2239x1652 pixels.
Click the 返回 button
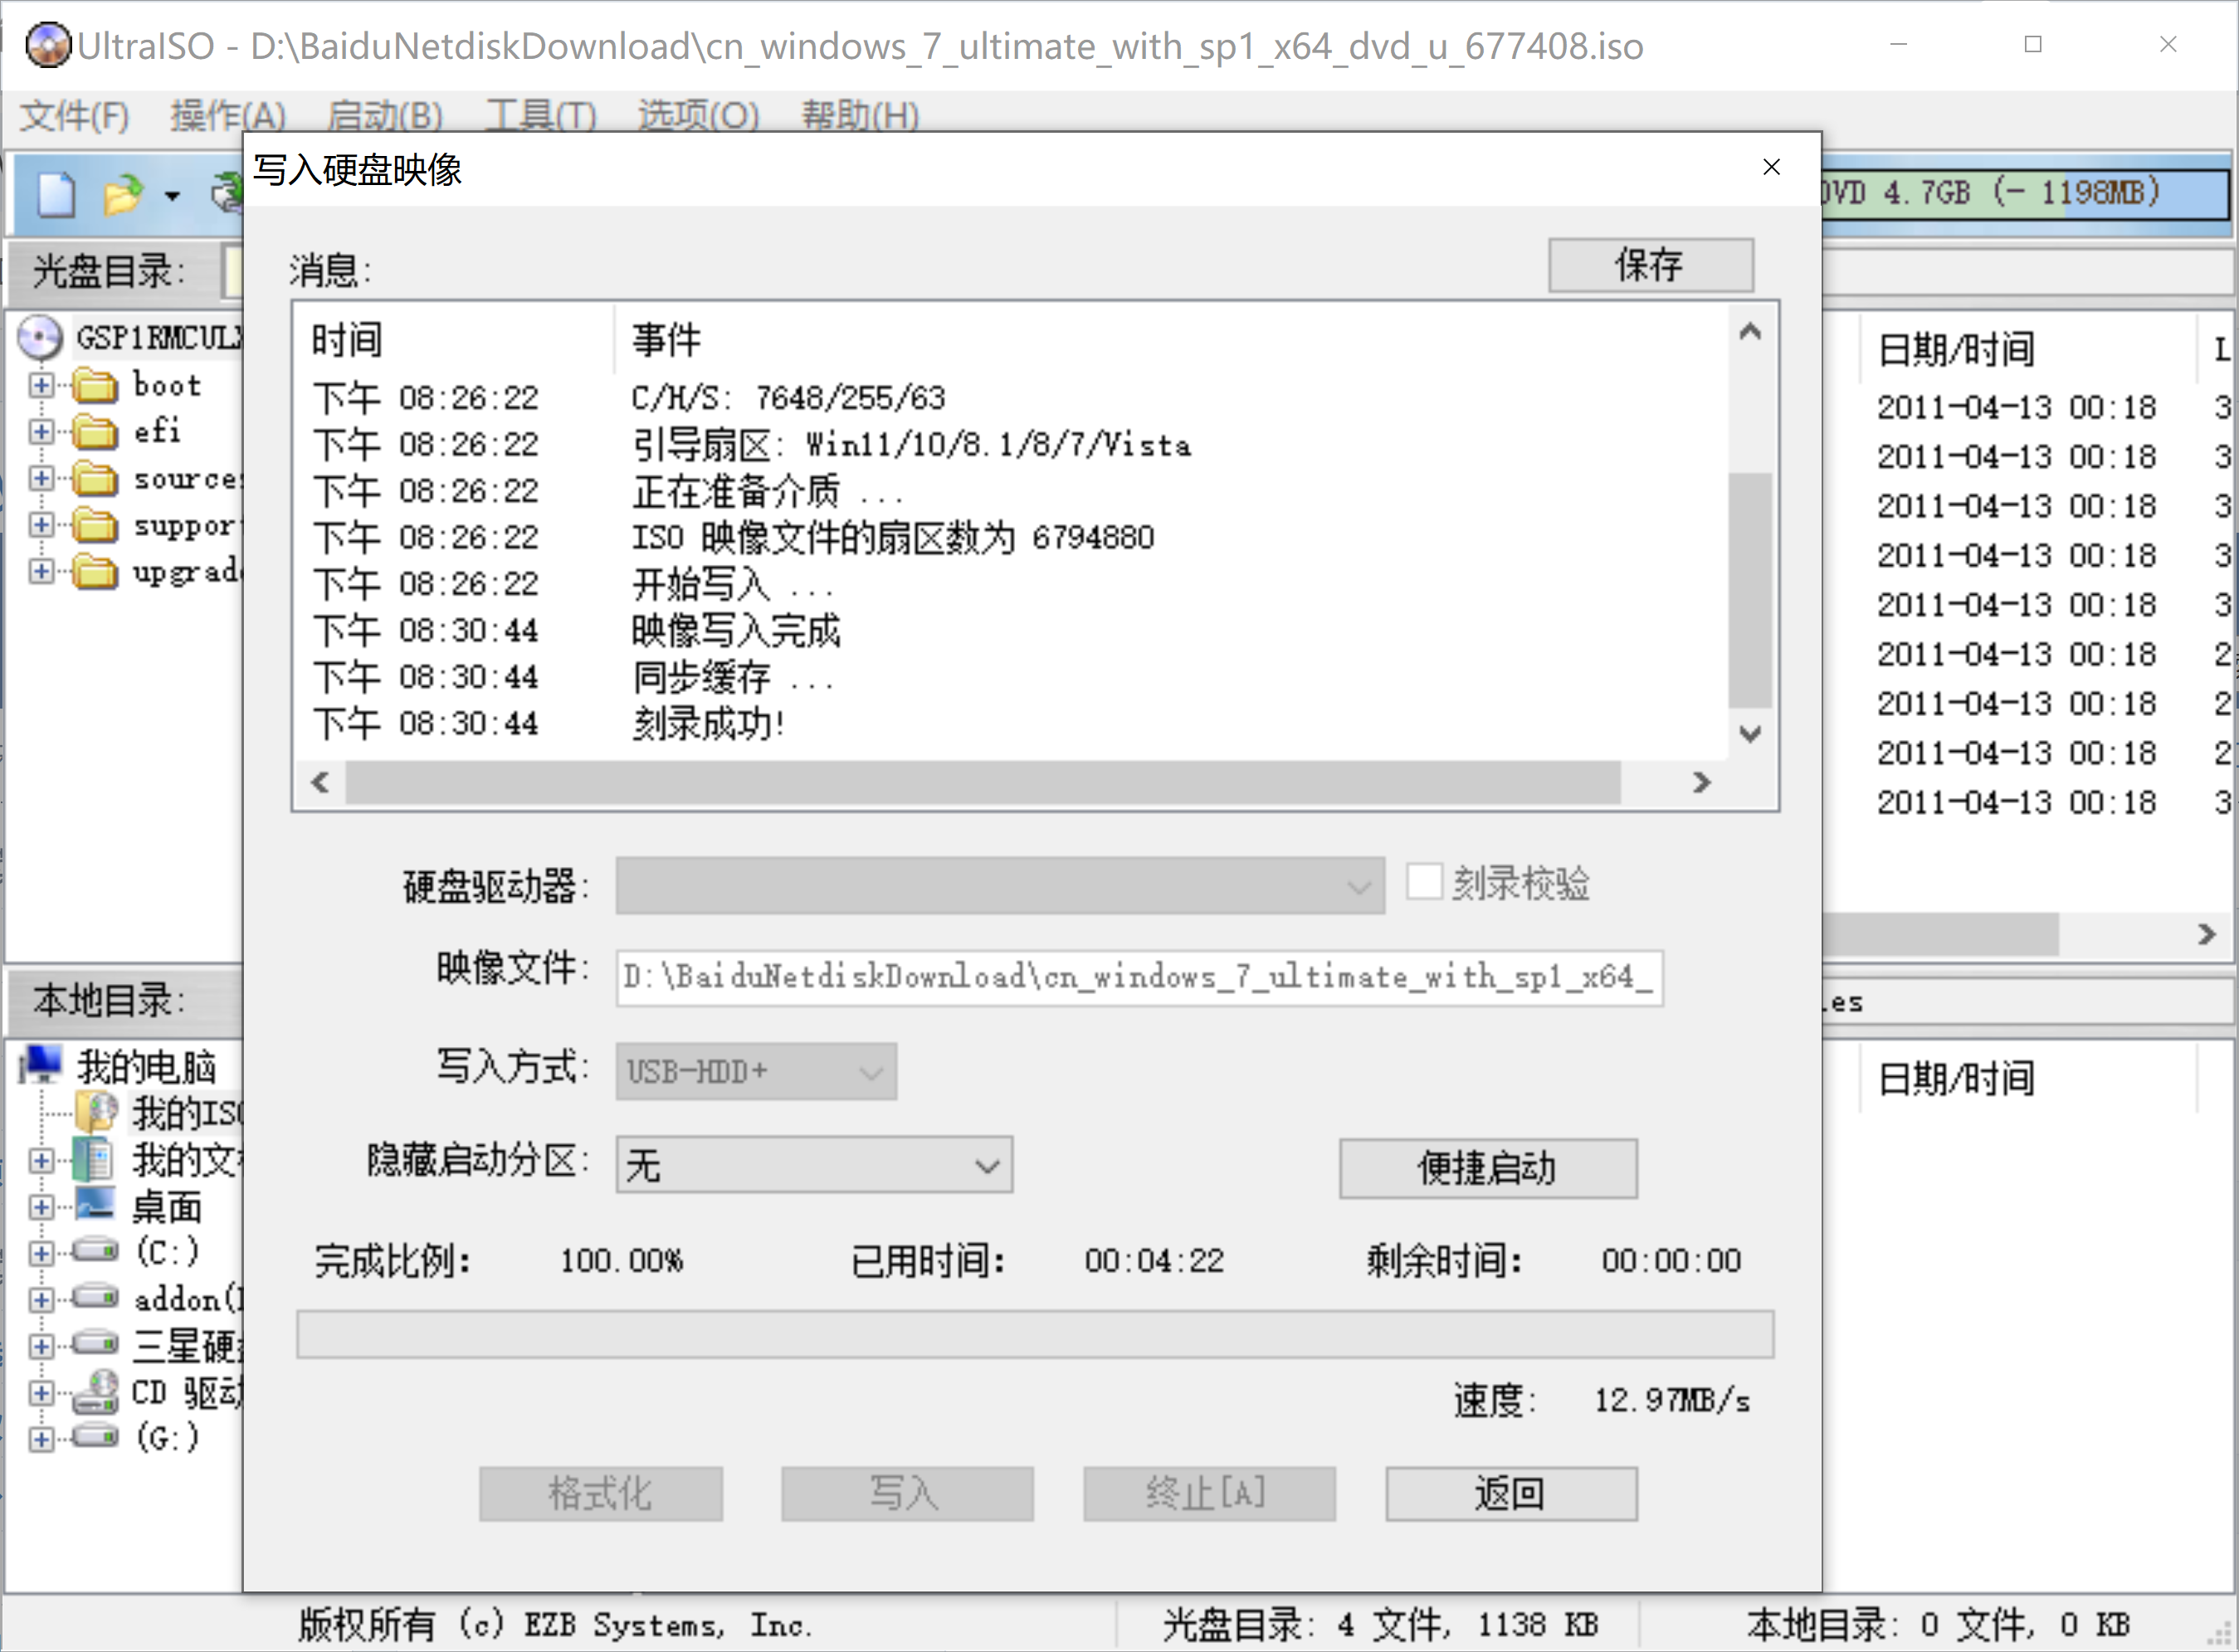tap(1511, 1493)
